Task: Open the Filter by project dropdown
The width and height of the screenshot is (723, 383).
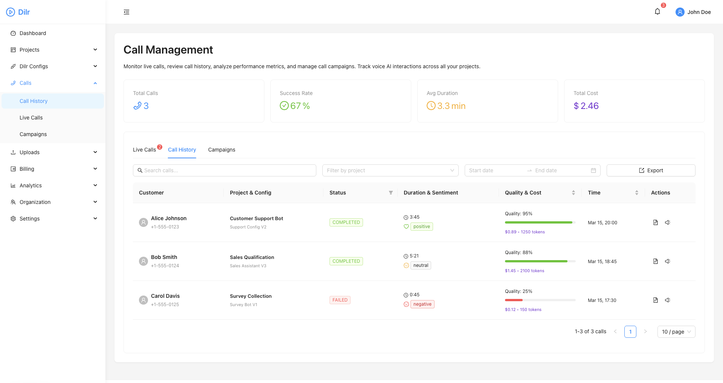Action: click(390, 170)
